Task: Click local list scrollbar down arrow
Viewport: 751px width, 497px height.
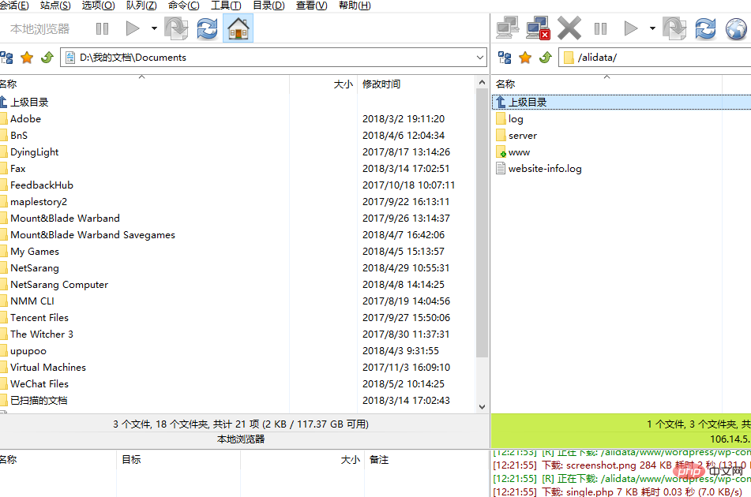Action: [482, 407]
